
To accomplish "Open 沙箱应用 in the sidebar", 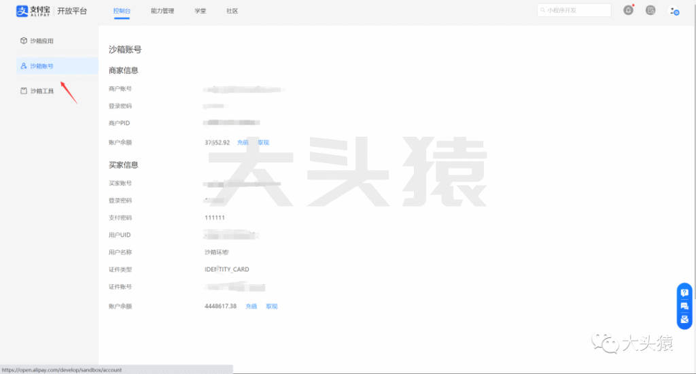I will (57, 41).
